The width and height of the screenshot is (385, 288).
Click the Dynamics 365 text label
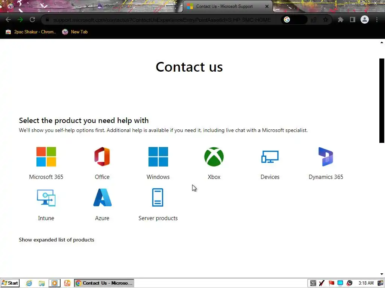tap(326, 177)
